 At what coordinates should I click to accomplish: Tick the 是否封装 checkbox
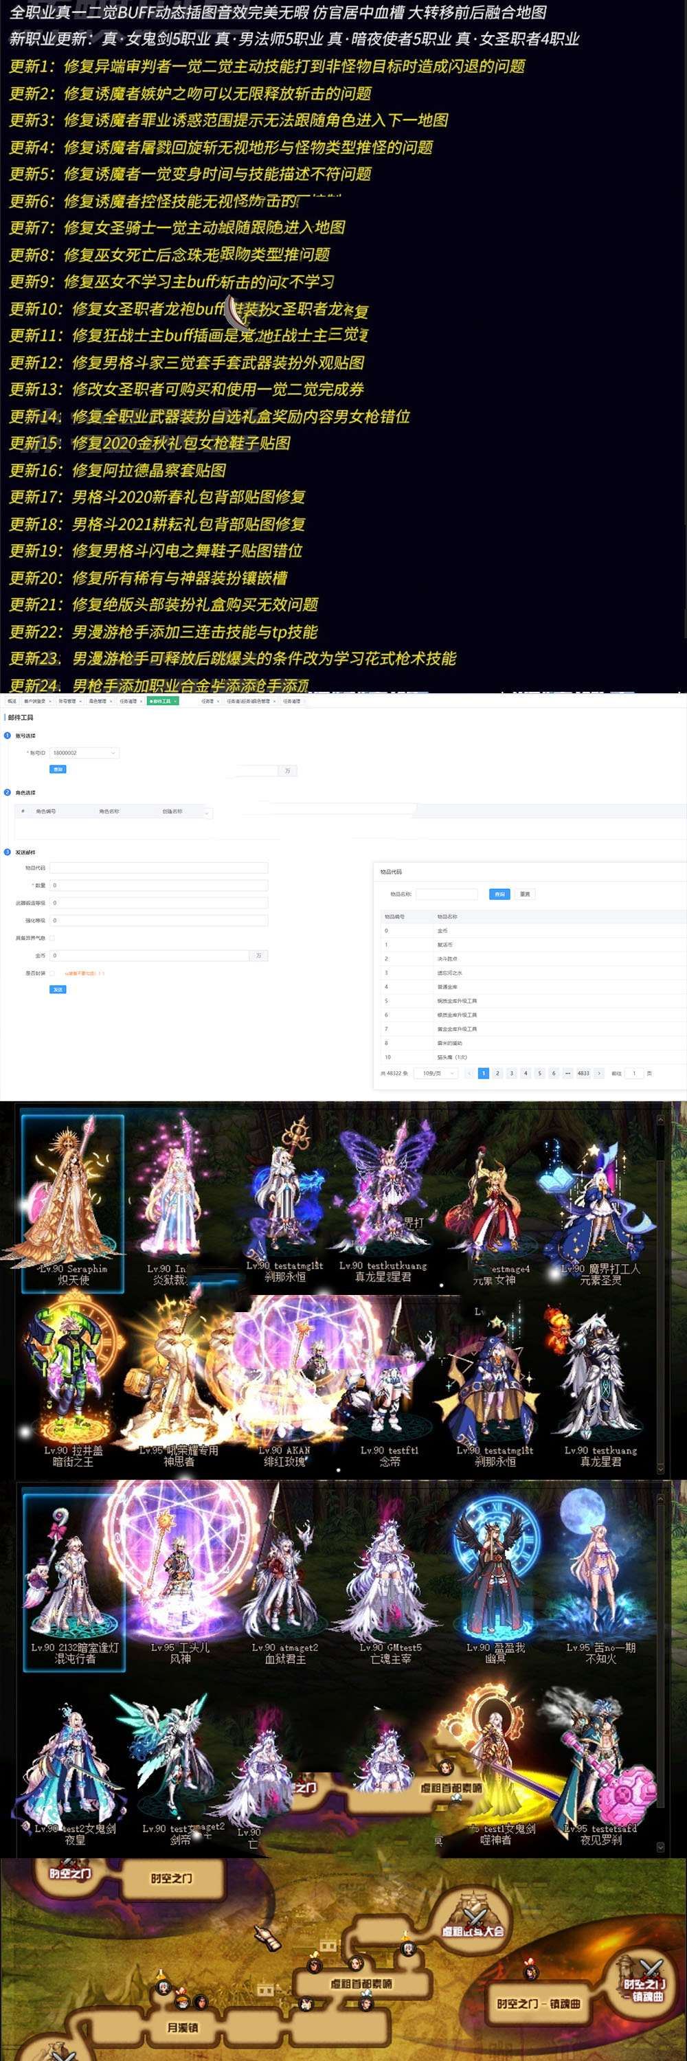[x=52, y=973]
